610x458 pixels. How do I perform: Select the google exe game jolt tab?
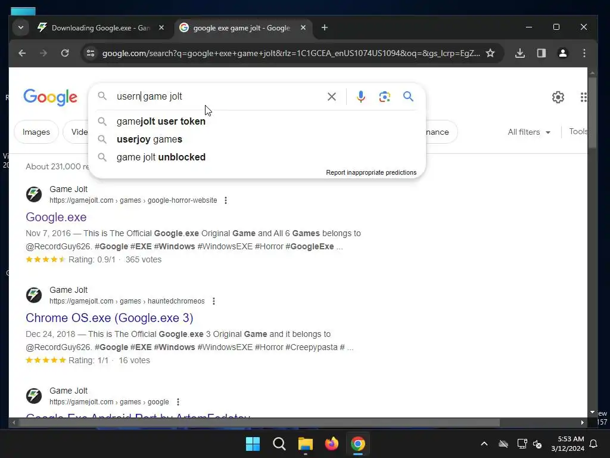click(241, 27)
